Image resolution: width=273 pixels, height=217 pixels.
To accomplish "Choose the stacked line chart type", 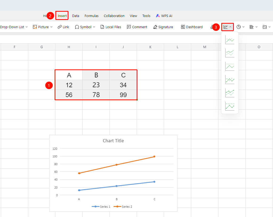I will click(230, 53).
